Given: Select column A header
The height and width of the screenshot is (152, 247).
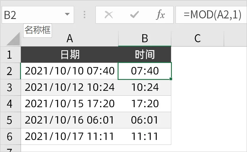Looking at the screenshot, I should click(69, 39).
